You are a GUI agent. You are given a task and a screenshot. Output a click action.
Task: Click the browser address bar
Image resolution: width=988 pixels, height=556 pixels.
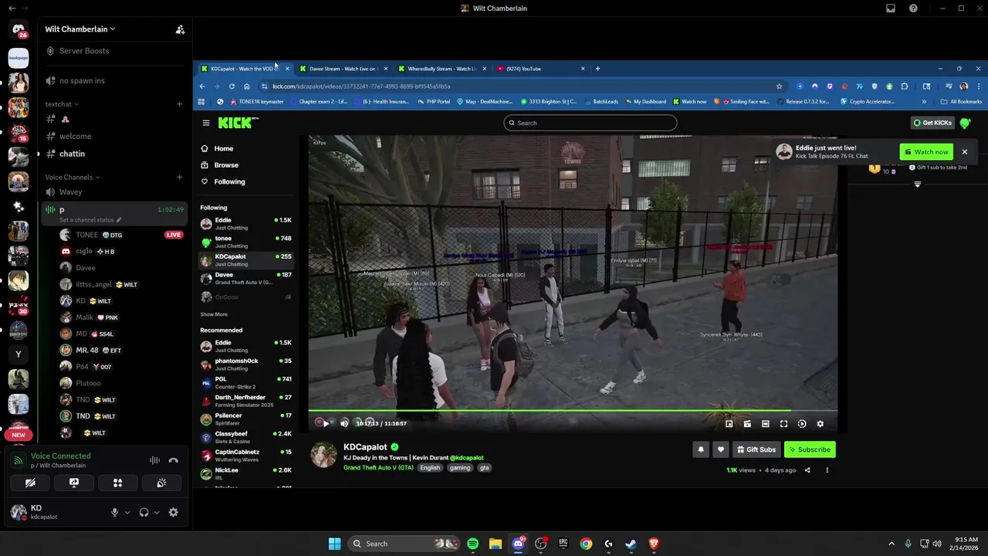(x=521, y=86)
